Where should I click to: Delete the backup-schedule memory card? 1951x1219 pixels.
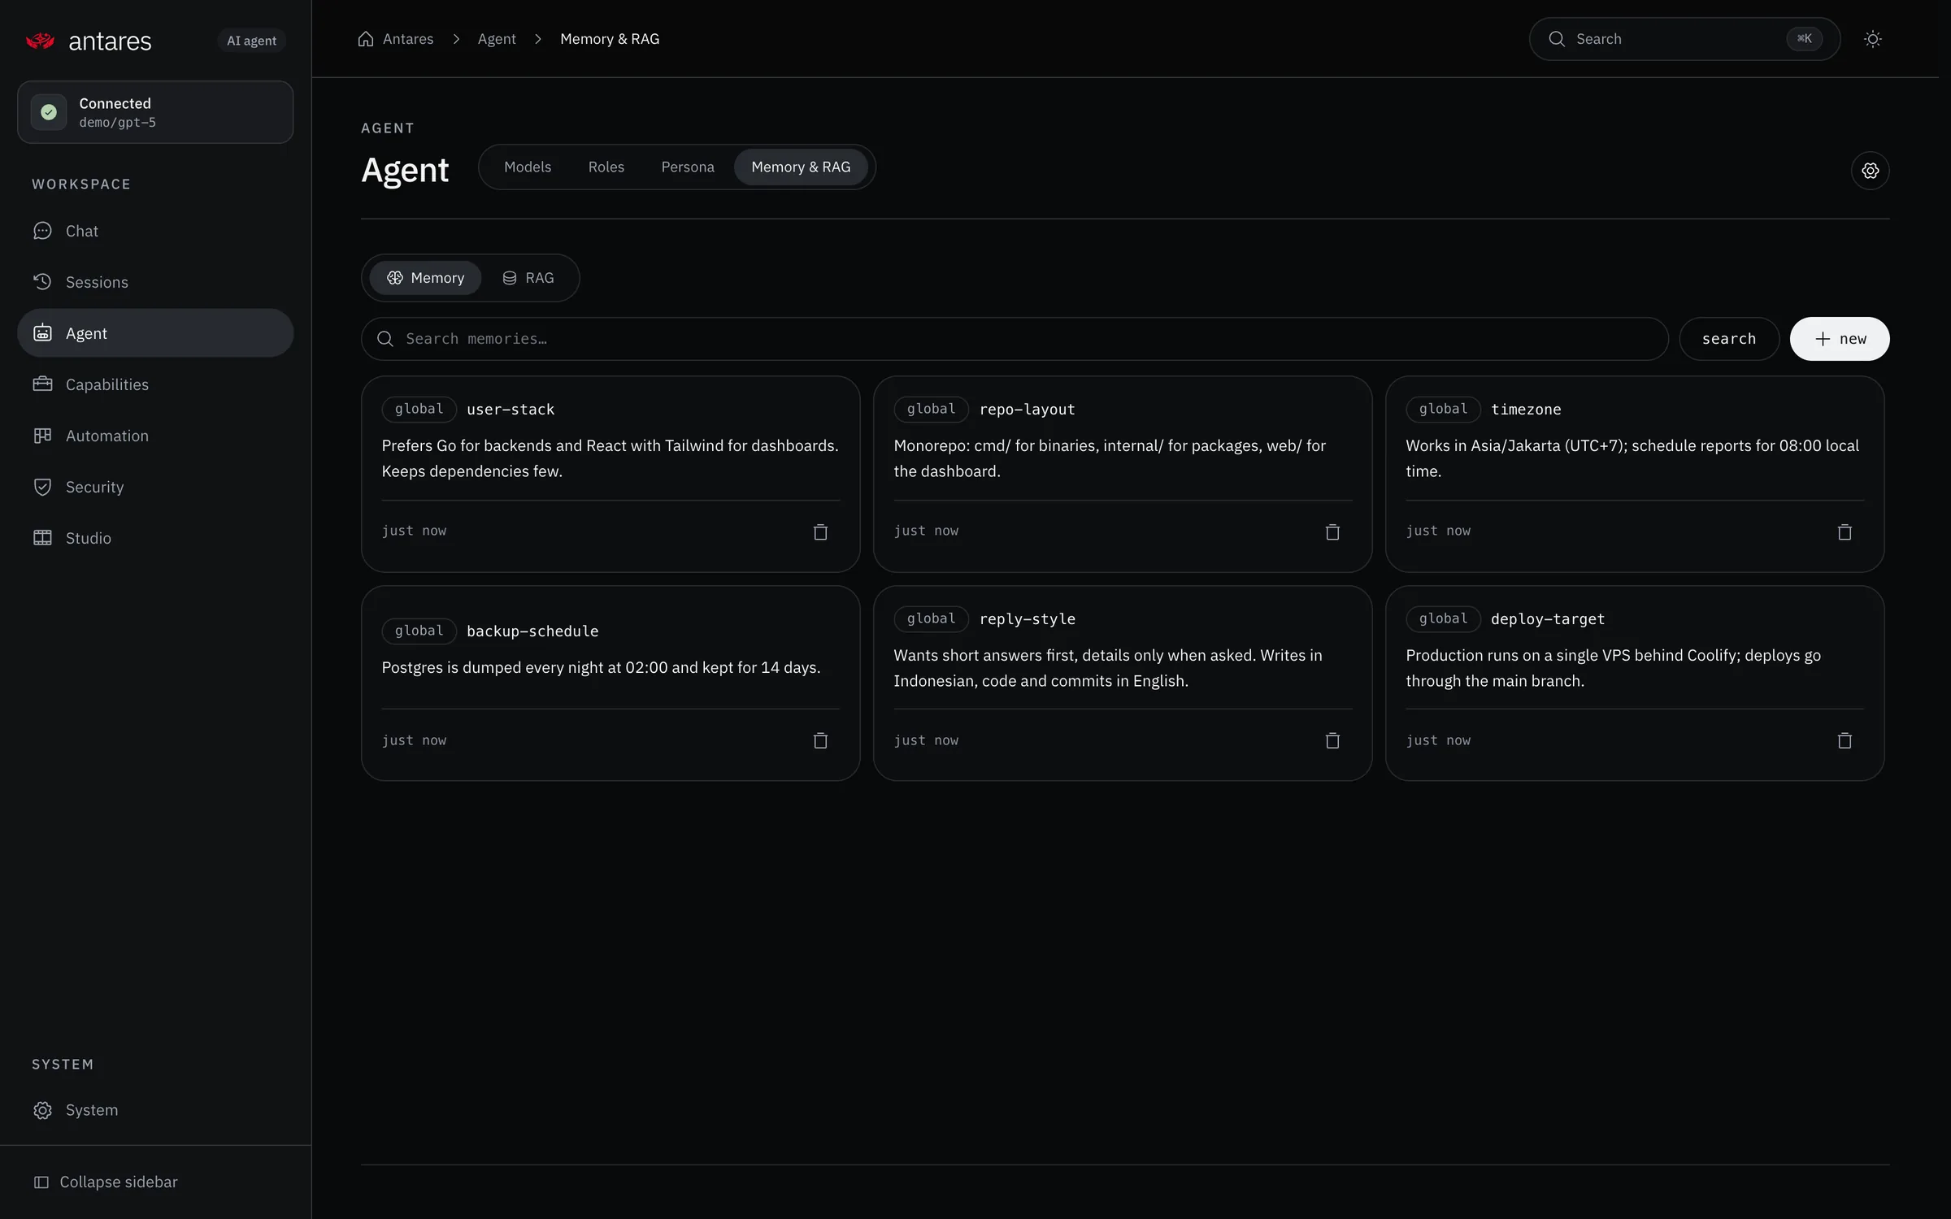820,740
